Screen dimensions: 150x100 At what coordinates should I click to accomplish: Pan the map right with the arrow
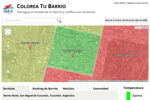[10, 32]
